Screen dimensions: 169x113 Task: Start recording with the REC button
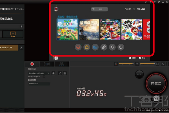(156, 84)
